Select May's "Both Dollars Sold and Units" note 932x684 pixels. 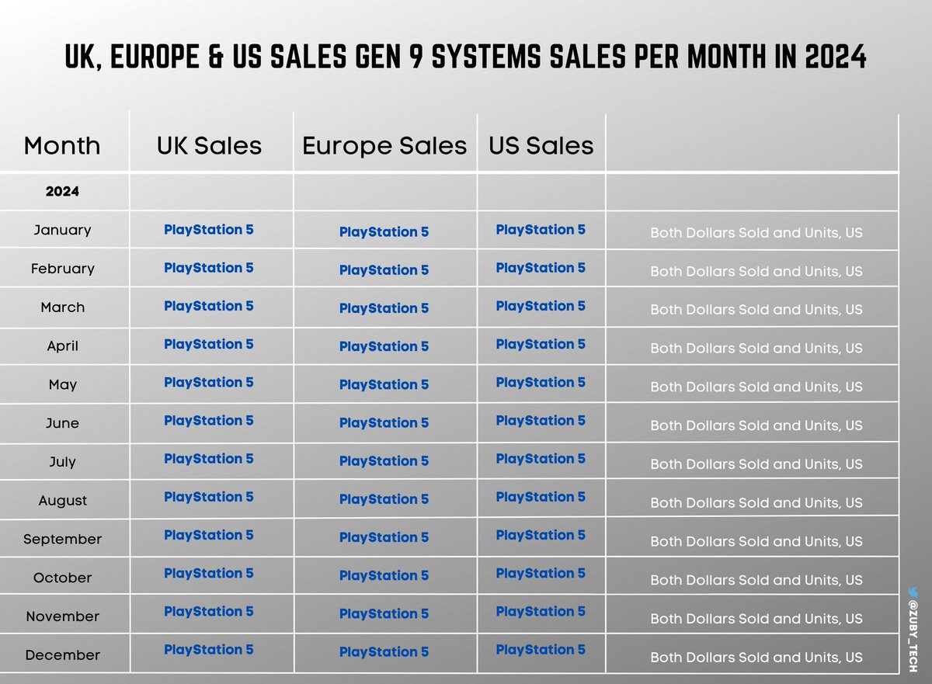click(x=756, y=387)
